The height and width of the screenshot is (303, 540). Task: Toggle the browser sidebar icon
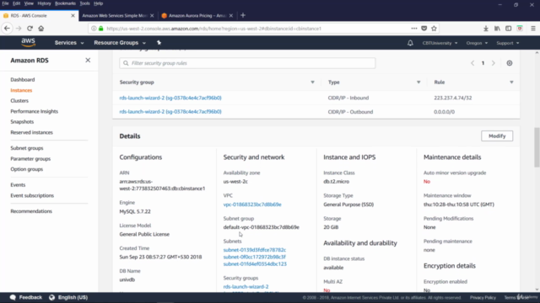pyautogui.click(x=508, y=29)
